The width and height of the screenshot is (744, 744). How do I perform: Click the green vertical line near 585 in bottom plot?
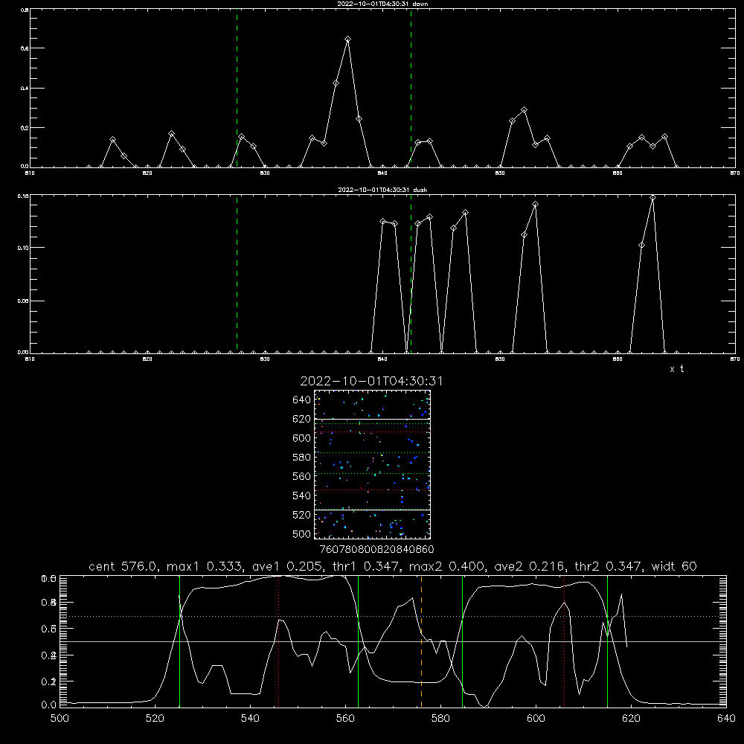coord(463,641)
